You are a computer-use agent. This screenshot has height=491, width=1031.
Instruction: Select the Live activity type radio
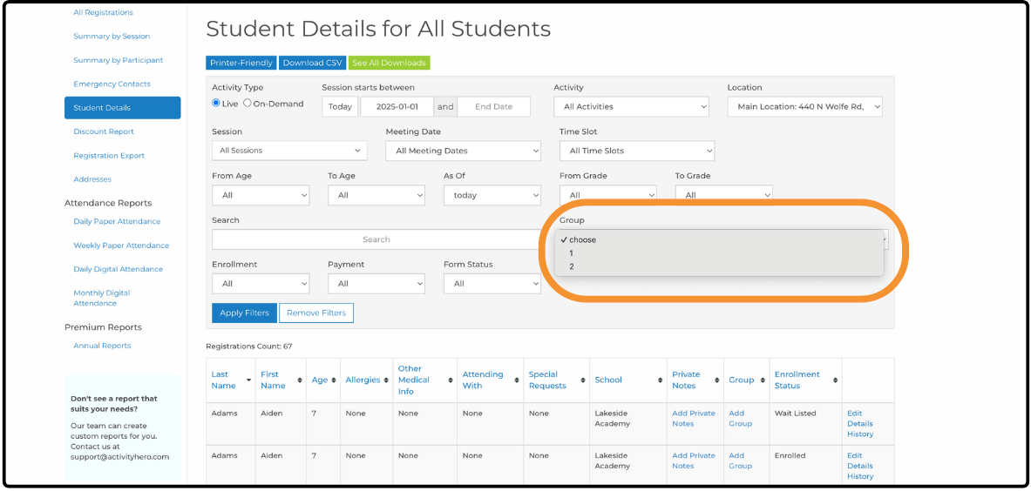[x=215, y=103]
